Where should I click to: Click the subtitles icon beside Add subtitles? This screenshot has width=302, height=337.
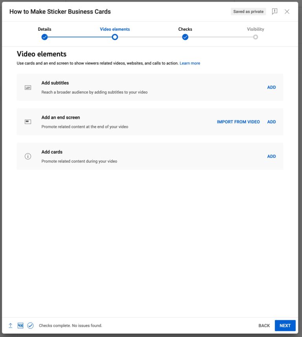coord(28,87)
